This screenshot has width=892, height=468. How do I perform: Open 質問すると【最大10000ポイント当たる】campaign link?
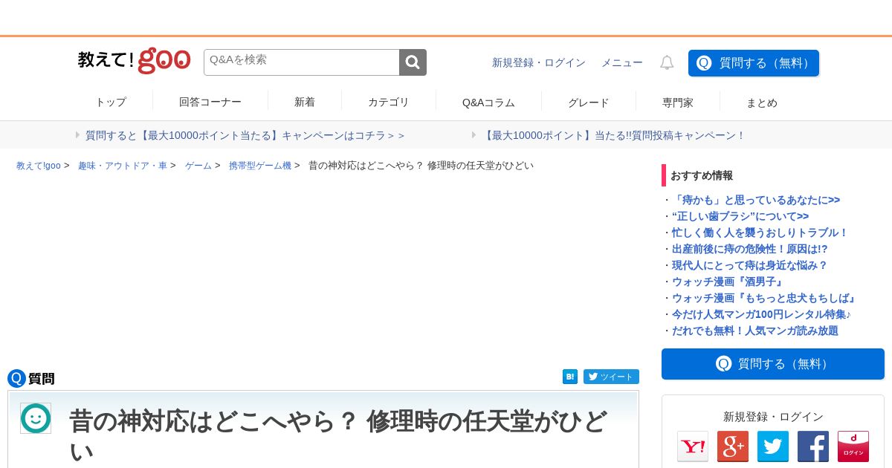pos(245,135)
